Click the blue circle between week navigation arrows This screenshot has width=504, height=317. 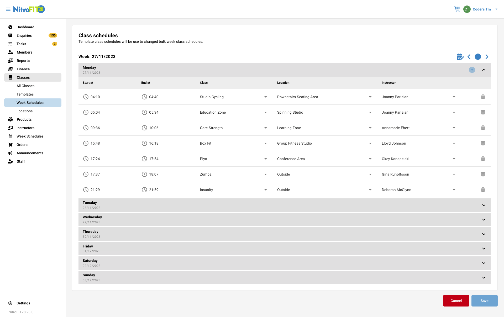(x=478, y=56)
